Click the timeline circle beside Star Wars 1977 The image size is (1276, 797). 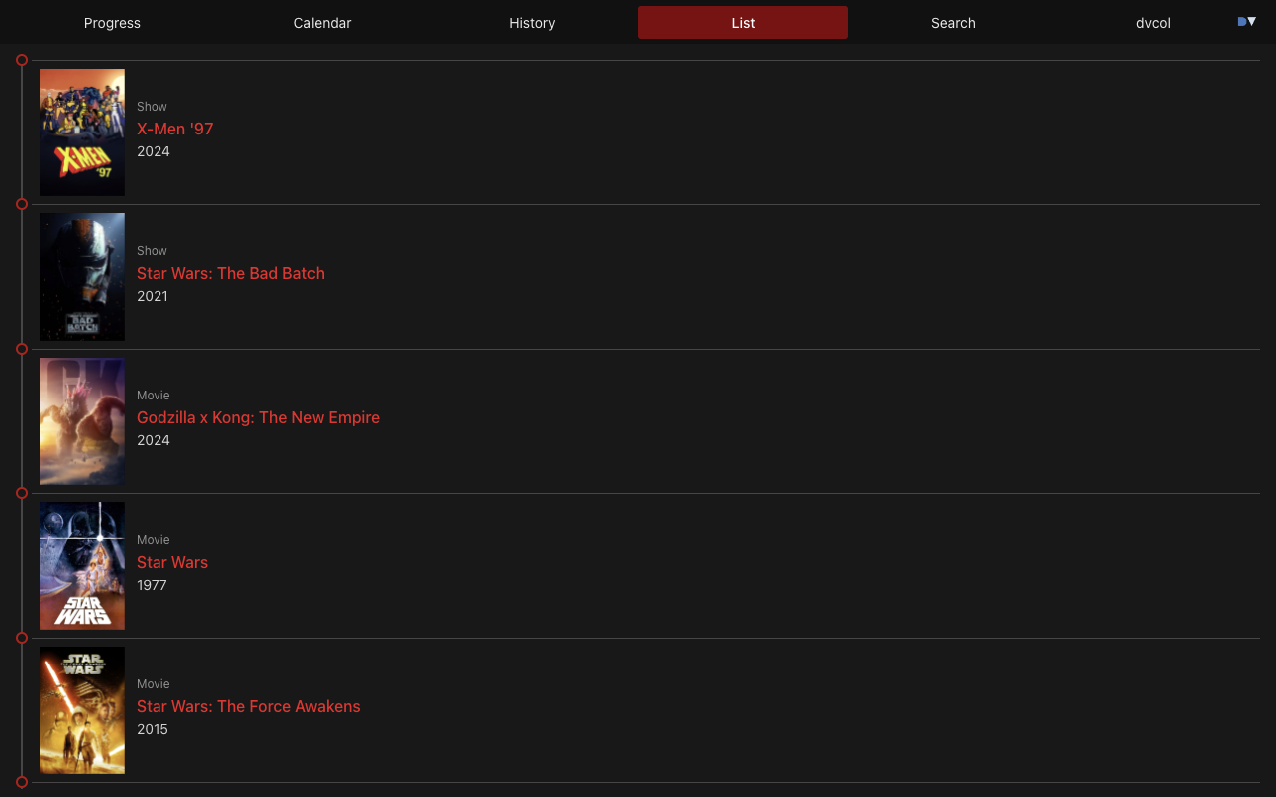click(21, 492)
